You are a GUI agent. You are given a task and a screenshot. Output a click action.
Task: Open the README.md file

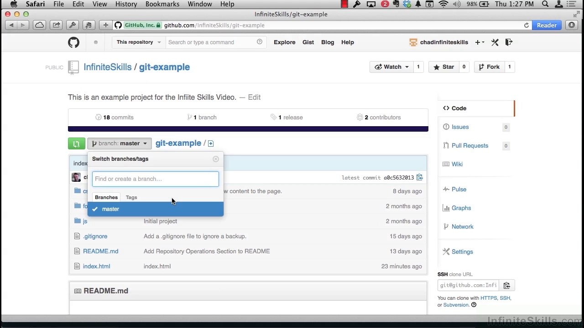100,251
